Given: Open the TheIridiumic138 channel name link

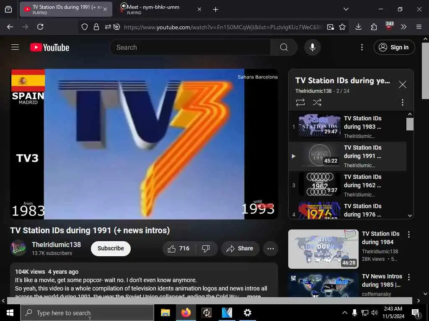Looking at the screenshot, I should click(56, 245).
